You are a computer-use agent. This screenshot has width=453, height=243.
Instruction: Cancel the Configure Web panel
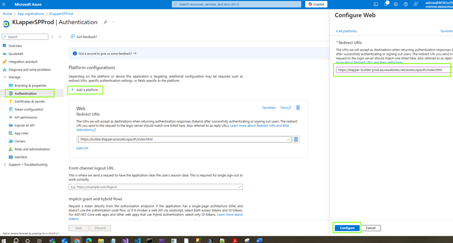371,228
